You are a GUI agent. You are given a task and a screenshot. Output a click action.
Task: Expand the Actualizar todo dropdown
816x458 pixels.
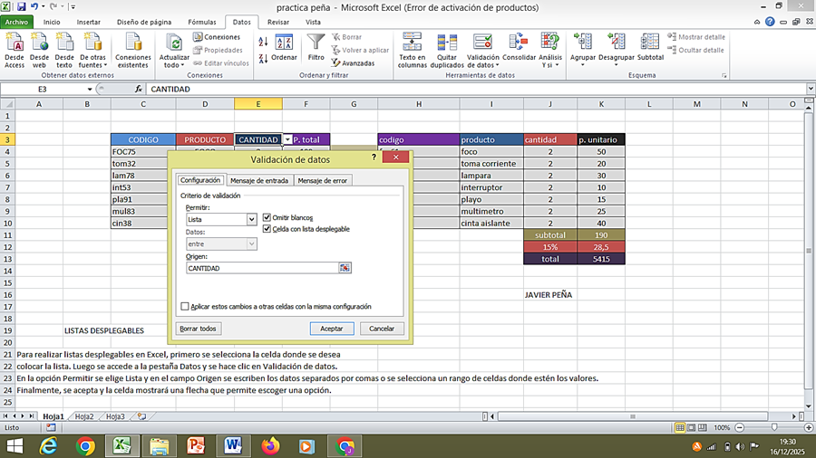174,65
